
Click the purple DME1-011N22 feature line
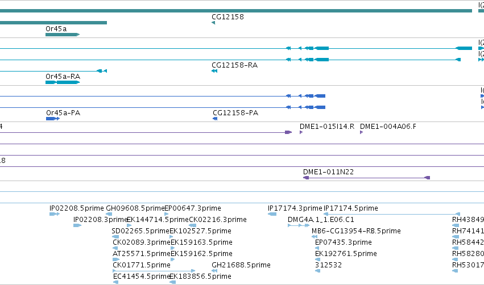tap(366, 178)
